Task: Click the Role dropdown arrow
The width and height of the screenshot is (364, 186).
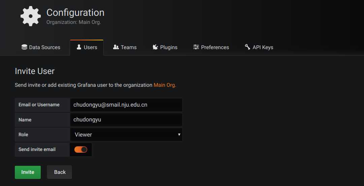Action: [x=179, y=135]
